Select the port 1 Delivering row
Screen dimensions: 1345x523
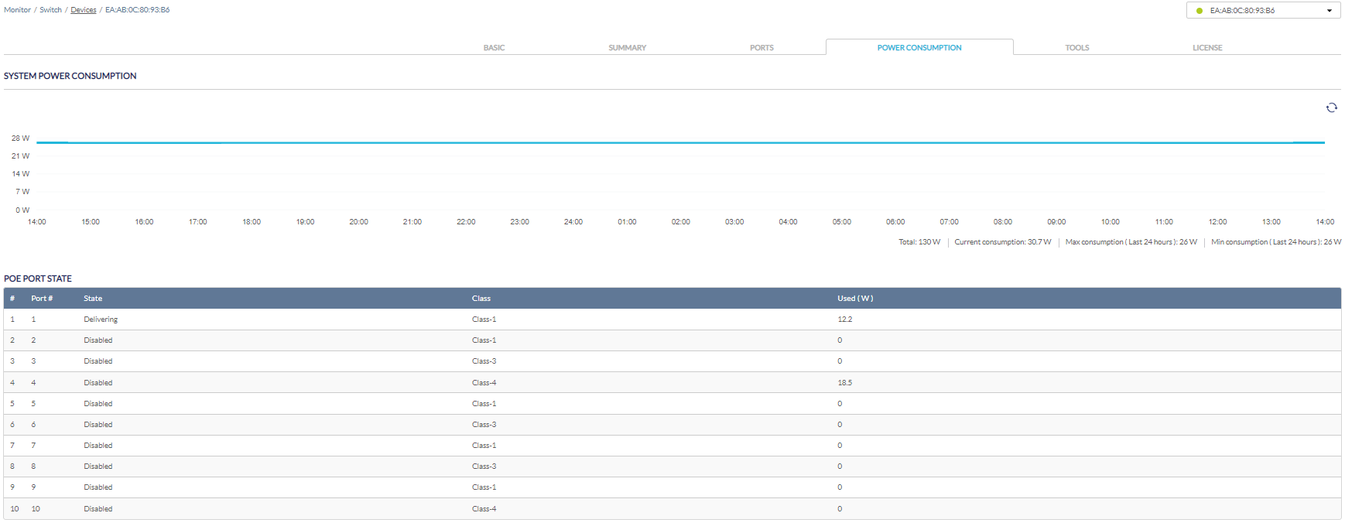click(x=672, y=320)
